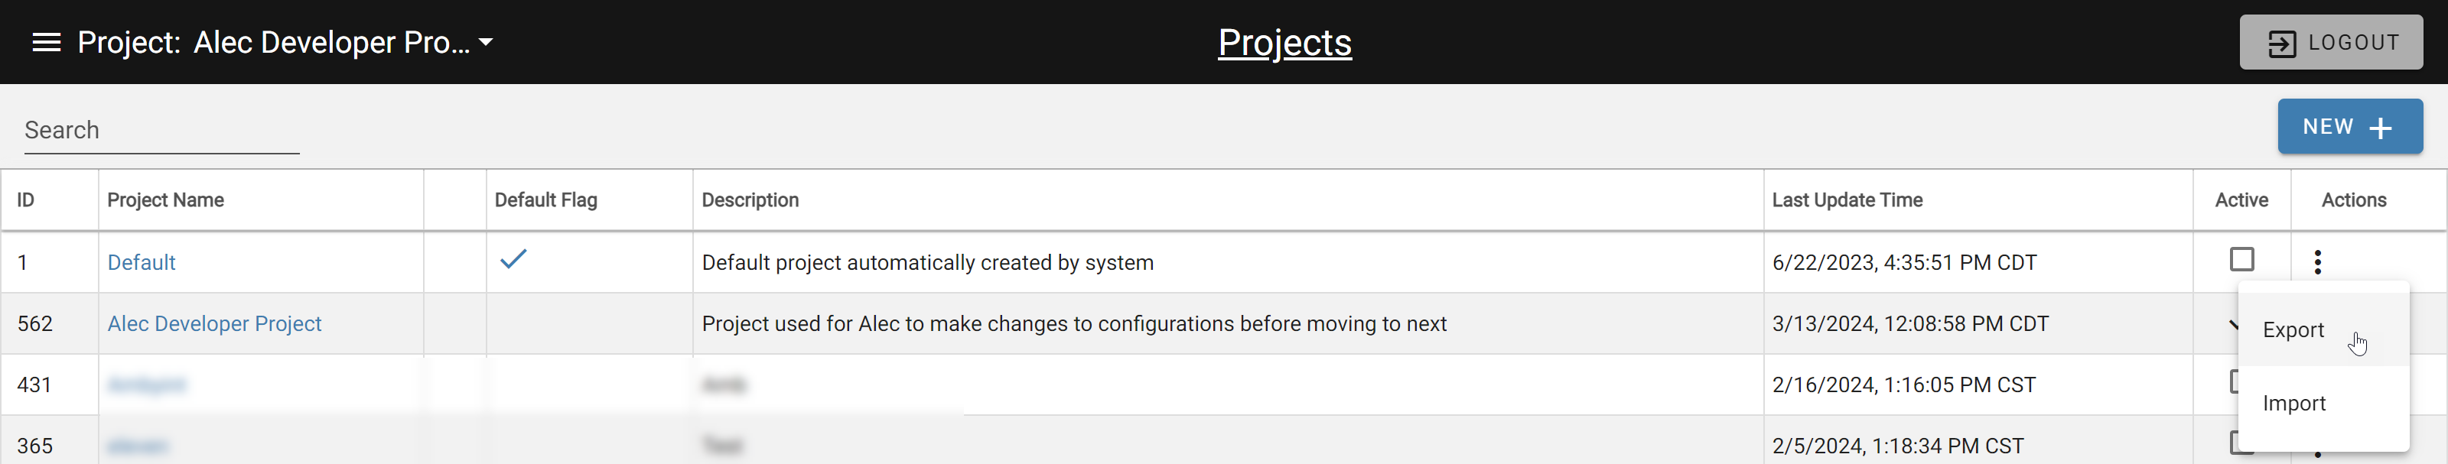Click the default flag checkmark in the Default row
Screen dimensions: 2448x464
pyautogui.click(x=513, y=259)
